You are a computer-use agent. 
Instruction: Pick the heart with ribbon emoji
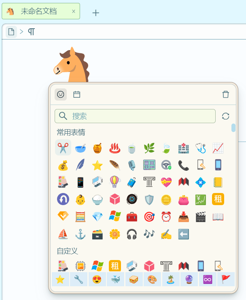tap(166, 182)
